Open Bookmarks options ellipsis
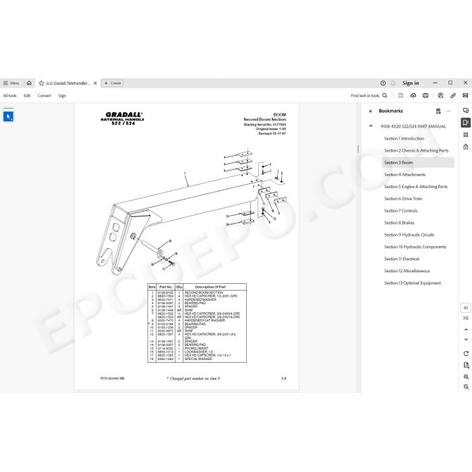Image resolution: width=472 pixels, height=472 pixels. pos(448,111)
